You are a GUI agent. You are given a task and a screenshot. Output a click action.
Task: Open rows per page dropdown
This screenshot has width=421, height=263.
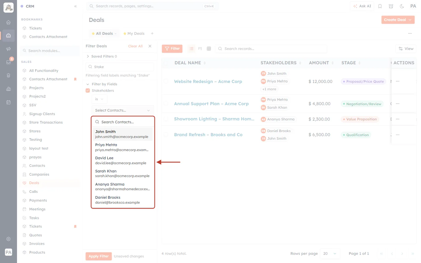(330, 254)
